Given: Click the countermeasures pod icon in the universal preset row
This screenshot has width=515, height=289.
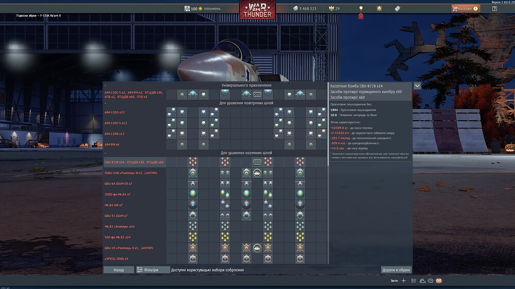Looking at the screenshot, I should coord(257,95).
